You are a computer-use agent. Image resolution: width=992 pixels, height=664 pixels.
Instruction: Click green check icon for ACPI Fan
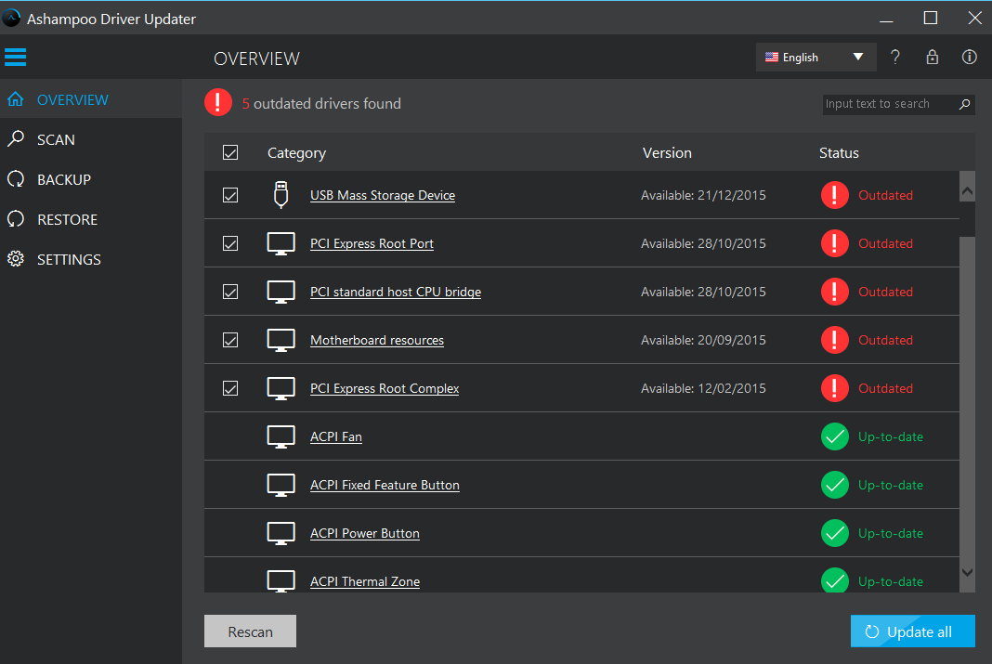[x=834, y=436]
